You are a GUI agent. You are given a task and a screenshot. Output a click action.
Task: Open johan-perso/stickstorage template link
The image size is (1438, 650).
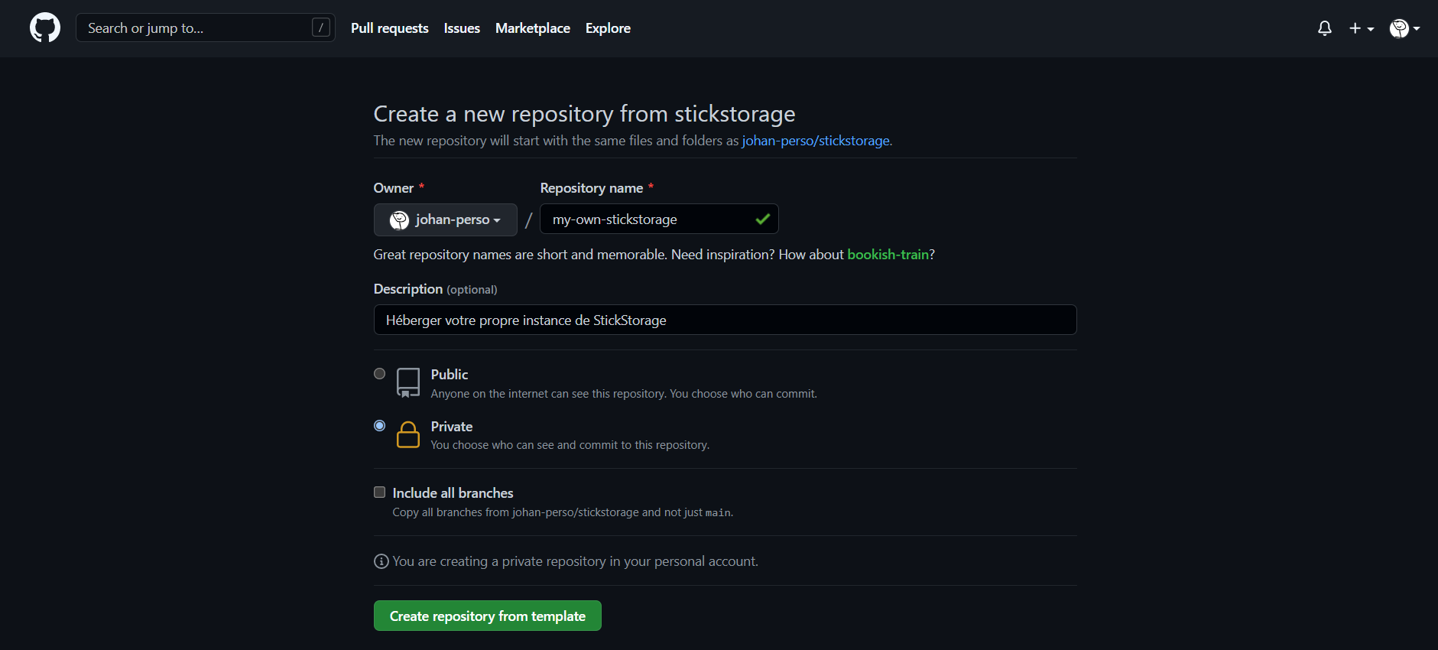(x=816, y=141)
